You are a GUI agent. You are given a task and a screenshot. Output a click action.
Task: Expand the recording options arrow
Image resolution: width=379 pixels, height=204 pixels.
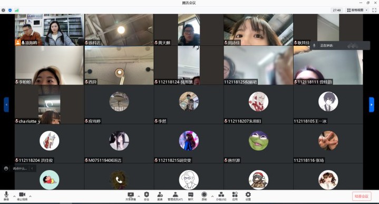(212, 196)
